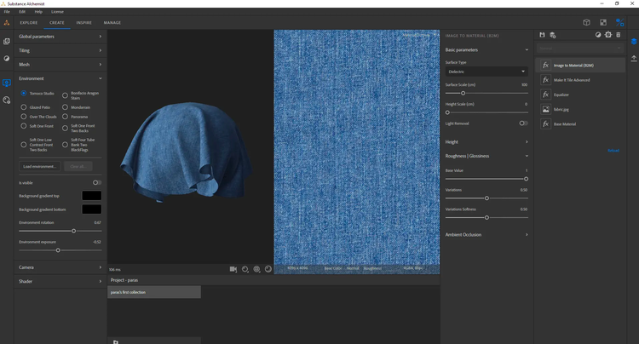
Task: Click the export upload icon on right sidebar
Action: pos(634,58)
